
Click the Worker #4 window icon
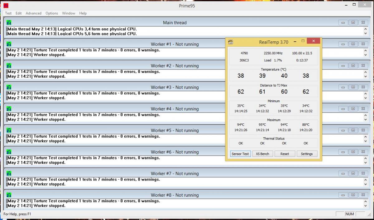[9, 109]
